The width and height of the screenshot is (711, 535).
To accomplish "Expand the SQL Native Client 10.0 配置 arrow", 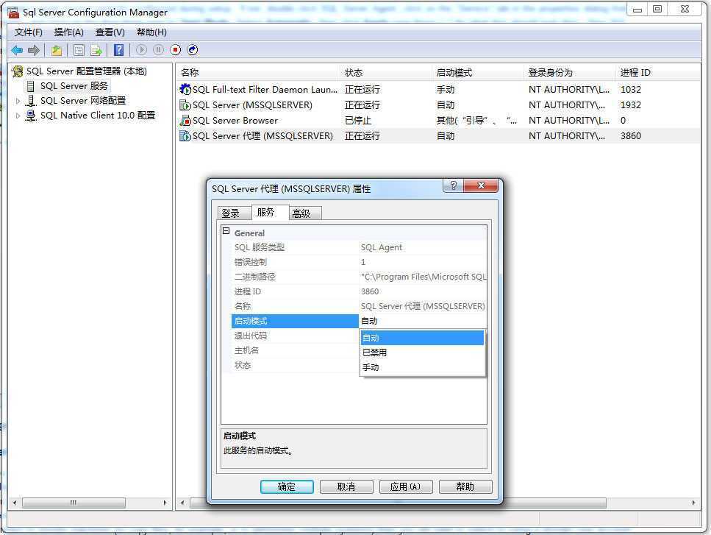I will (18, 116).
